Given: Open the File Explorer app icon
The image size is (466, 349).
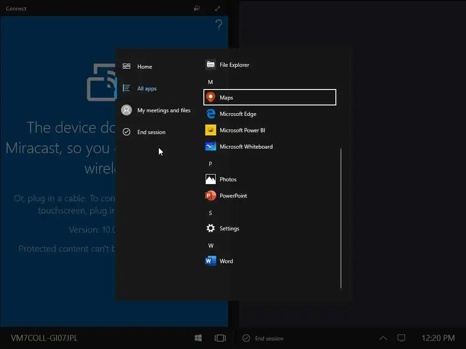Looking at the screenshot, I should coord(211,65).
